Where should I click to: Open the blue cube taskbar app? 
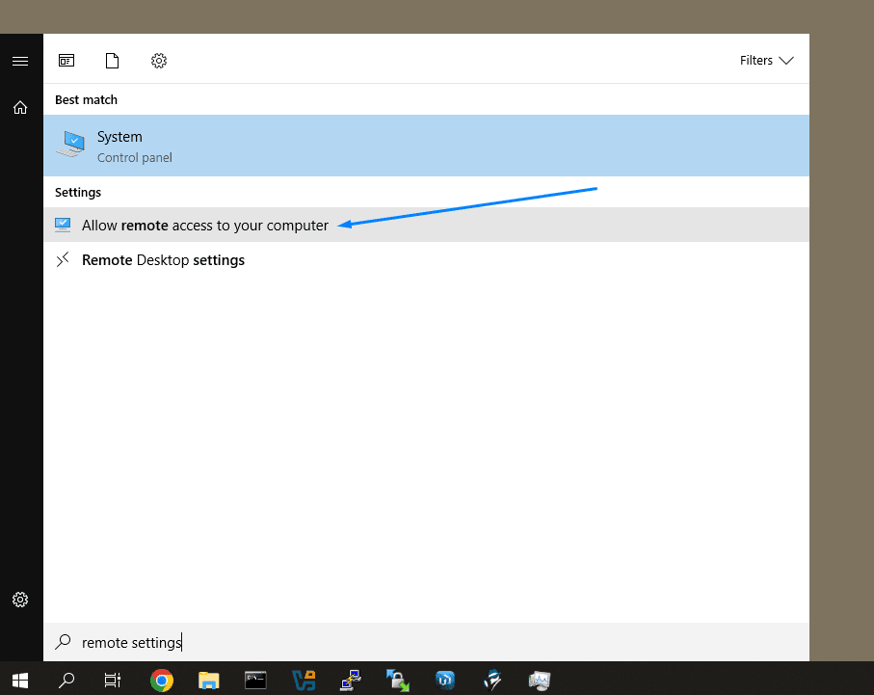click(445, 681)
